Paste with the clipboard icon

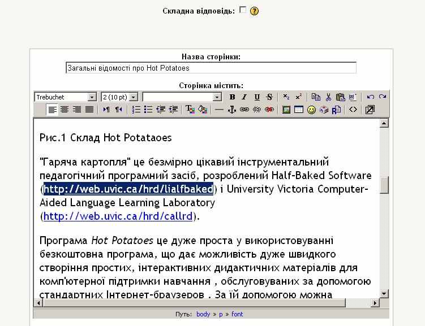(341, 97)
